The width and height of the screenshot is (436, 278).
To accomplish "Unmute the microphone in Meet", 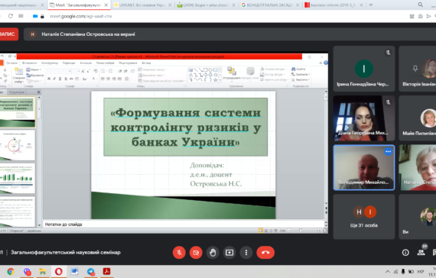I will pyautogui.click(x=179, y=253).
